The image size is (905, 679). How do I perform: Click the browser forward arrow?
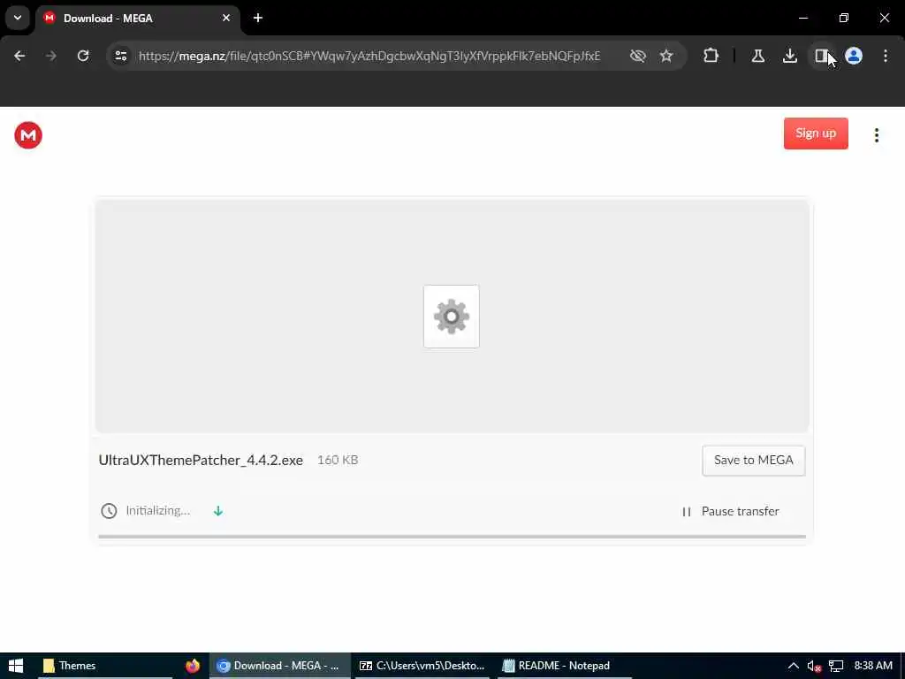[51, 56]
